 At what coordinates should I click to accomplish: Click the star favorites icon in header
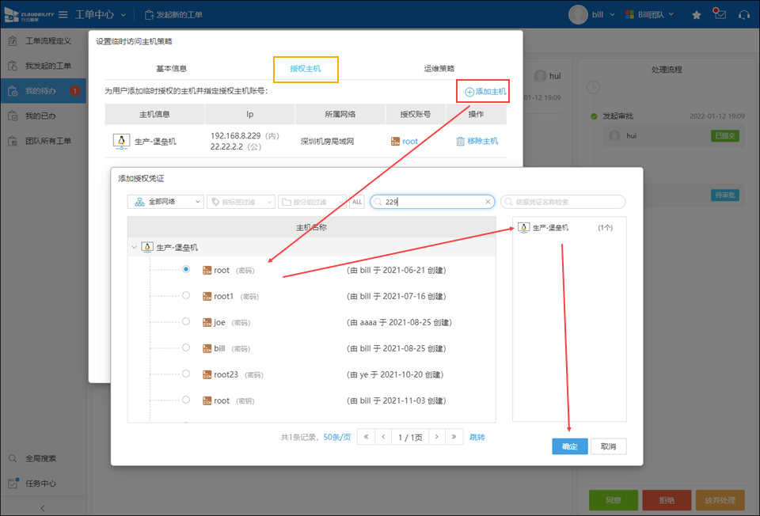pos(697,14)
